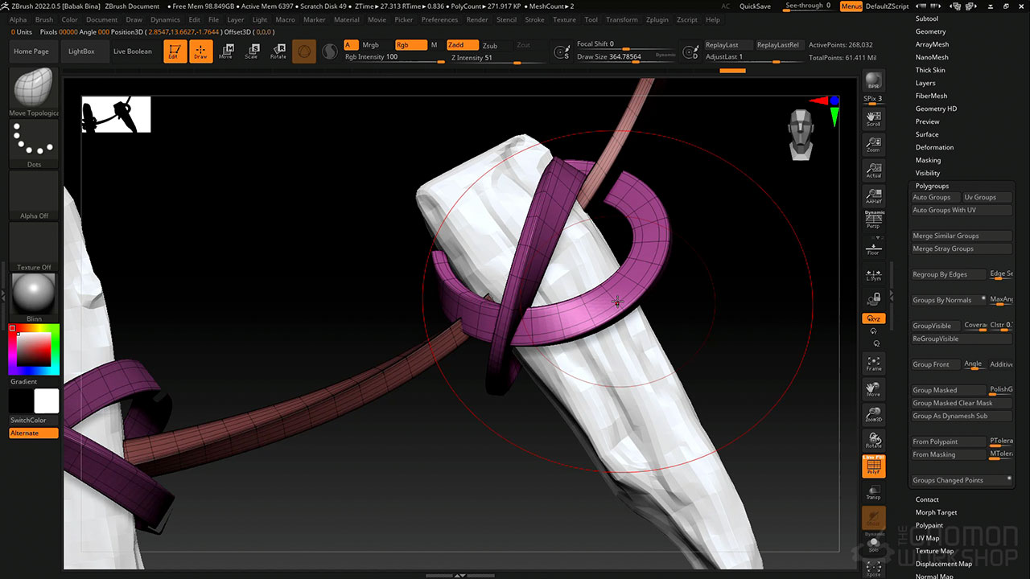Expand the Geometry section

(930, 31)
